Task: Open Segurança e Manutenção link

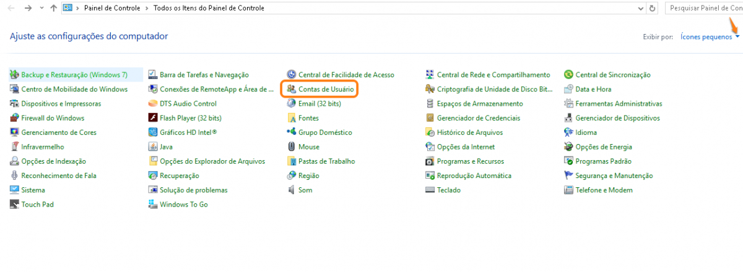Action: (614, 176)
